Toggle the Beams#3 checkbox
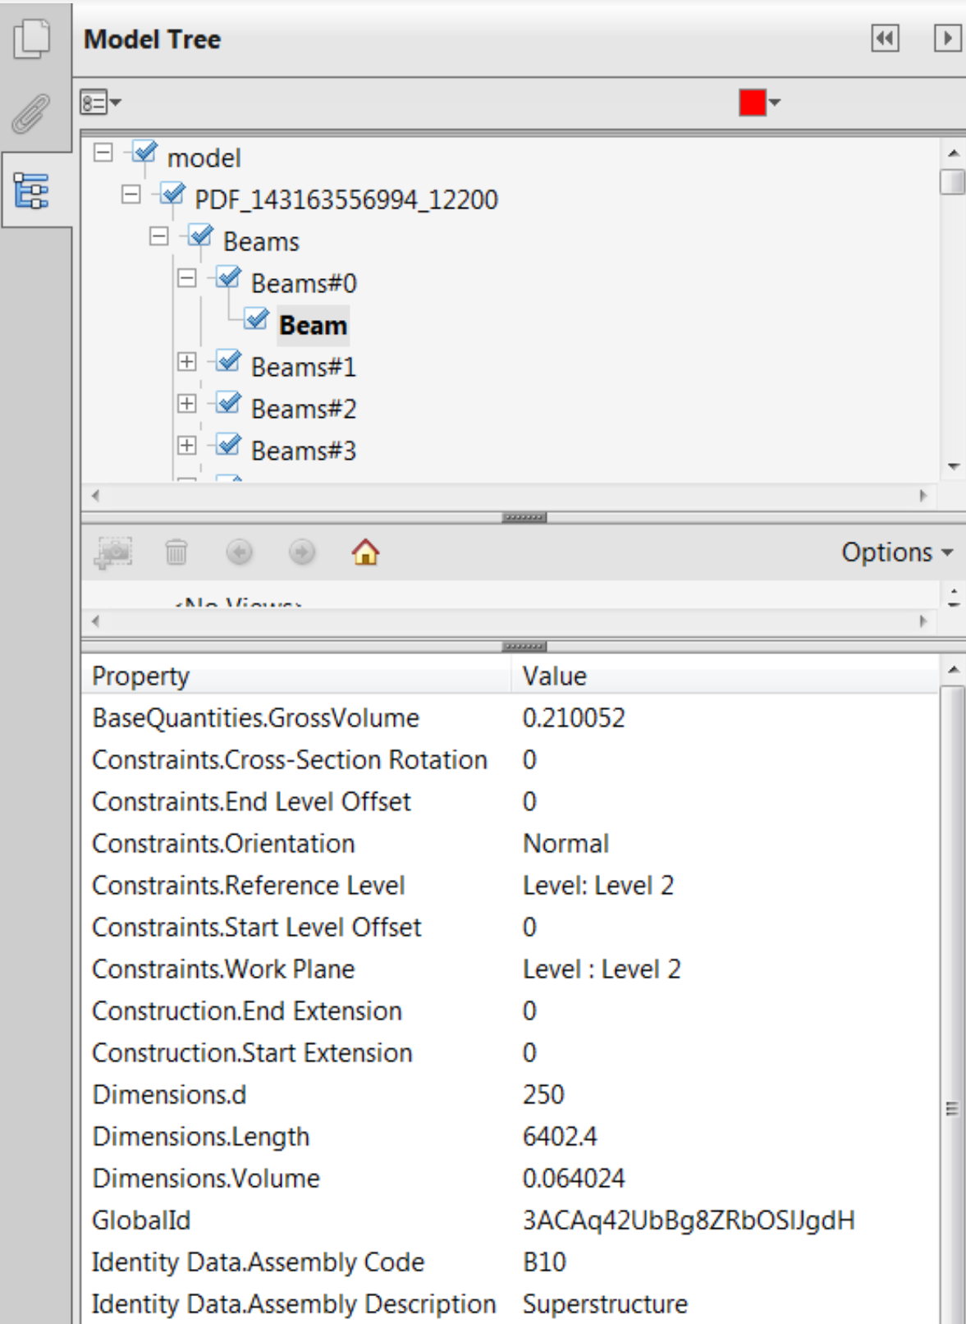Viewport: 966px width, 1324px height. 229,445
